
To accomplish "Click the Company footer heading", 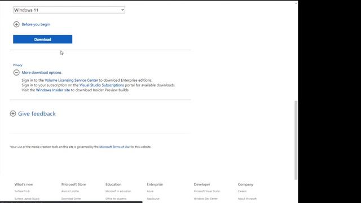I will (245, 184).
